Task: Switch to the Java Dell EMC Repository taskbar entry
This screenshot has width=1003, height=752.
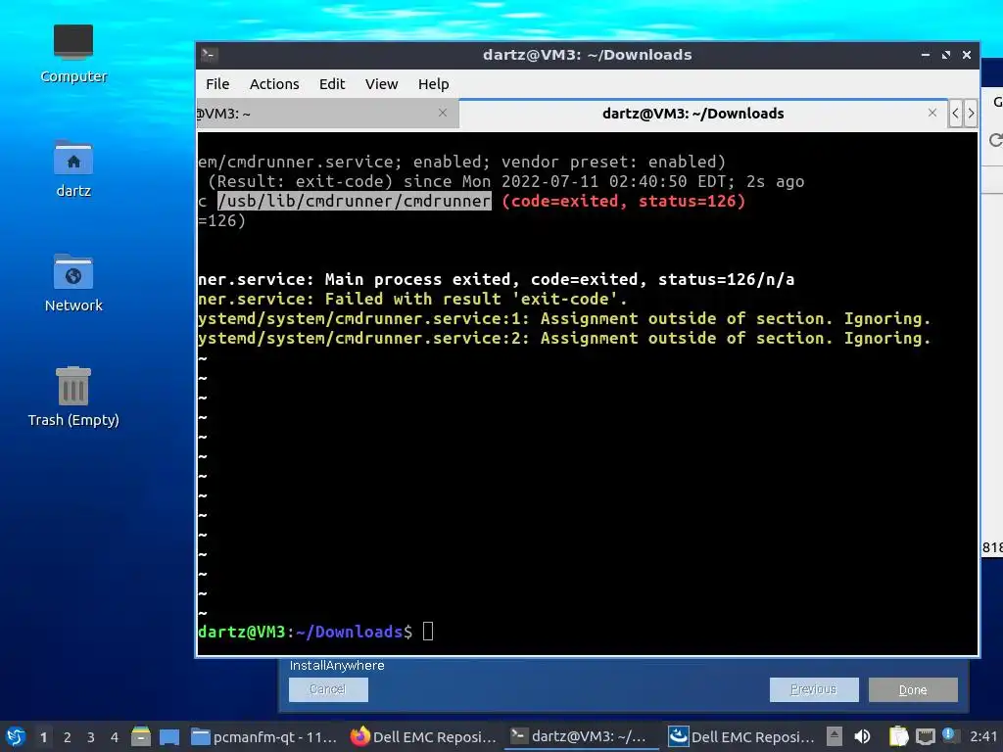Action: tap(741, 736)
